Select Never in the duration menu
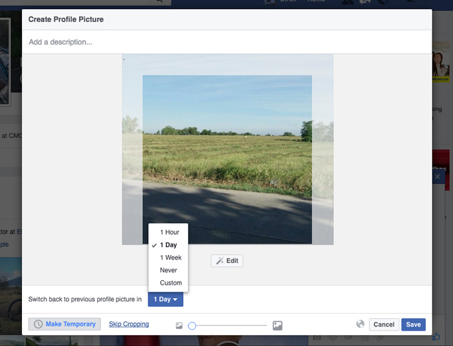 pos(168,270)
